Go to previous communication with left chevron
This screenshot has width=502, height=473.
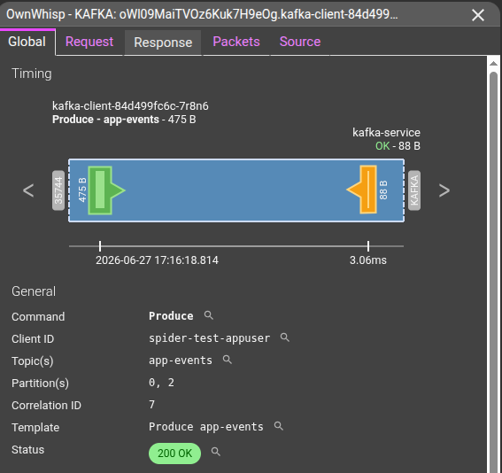pos(28,190)
